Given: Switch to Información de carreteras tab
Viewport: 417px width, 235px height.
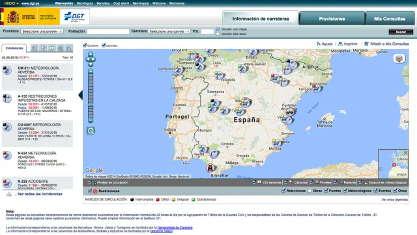Looking at the screenshot, I should tap(261, 19).
